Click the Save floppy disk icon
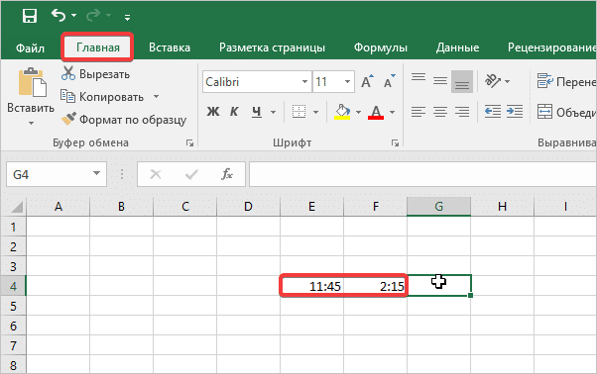This screenshot has height=374, width=597. coord(30,16)
